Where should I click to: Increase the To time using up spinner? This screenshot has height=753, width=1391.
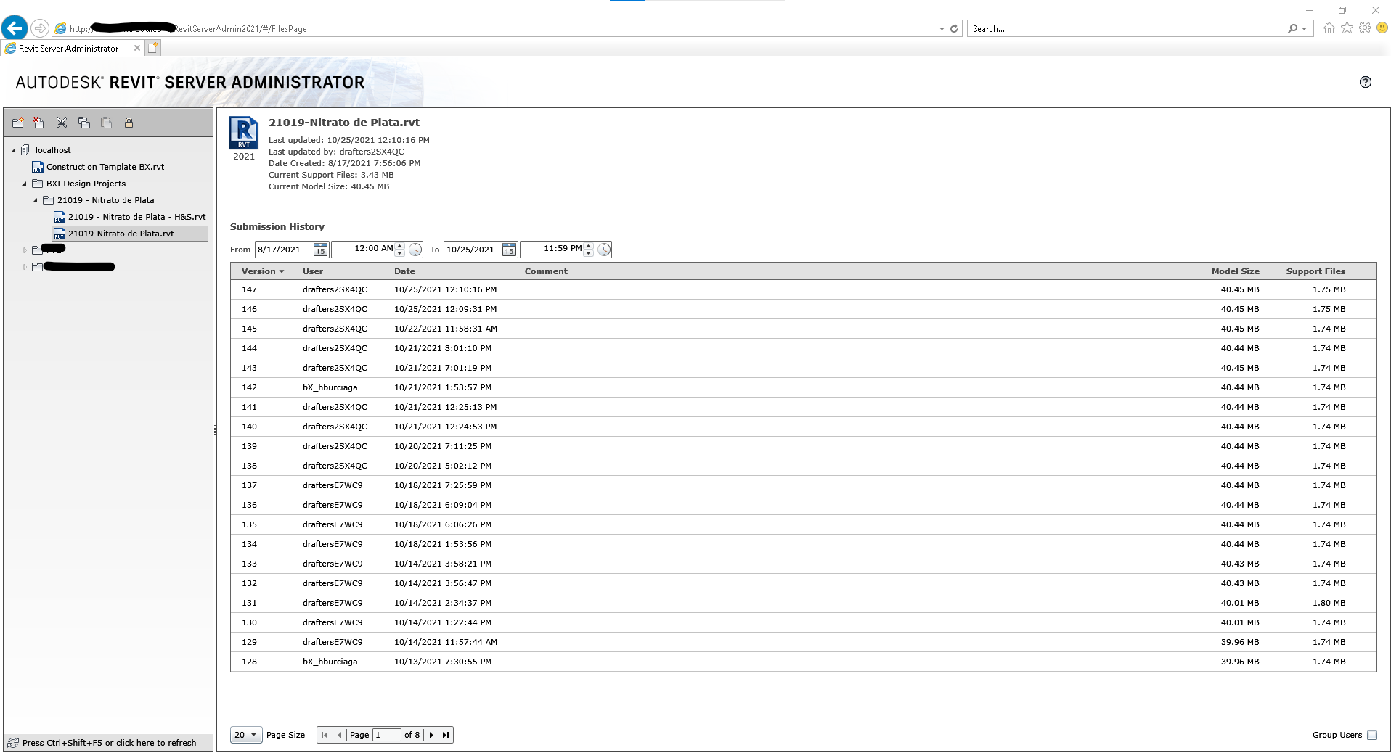tap(589, 246)
